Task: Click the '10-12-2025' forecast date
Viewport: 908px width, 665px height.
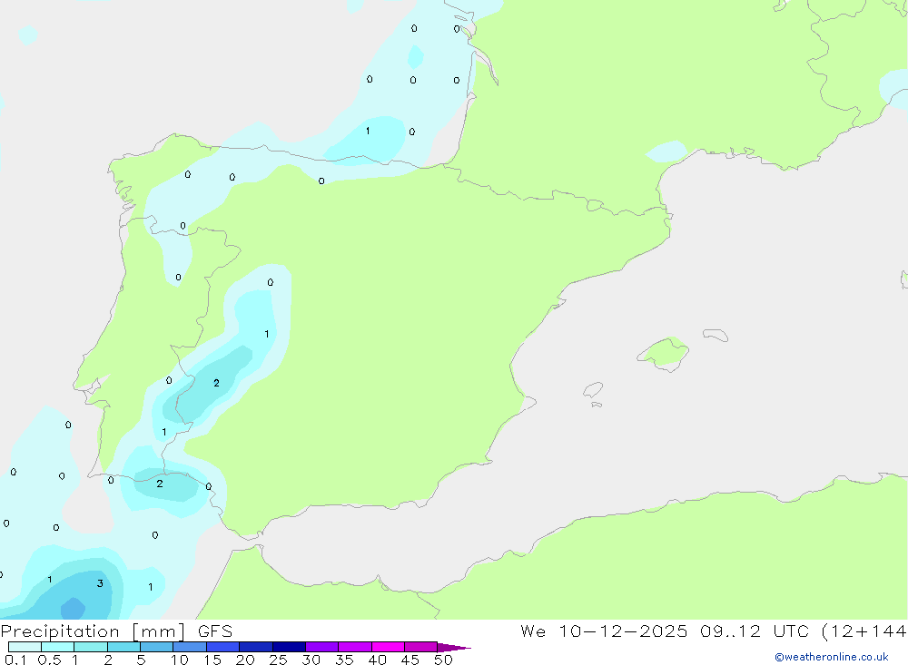Action: click(x=623, y=631)
